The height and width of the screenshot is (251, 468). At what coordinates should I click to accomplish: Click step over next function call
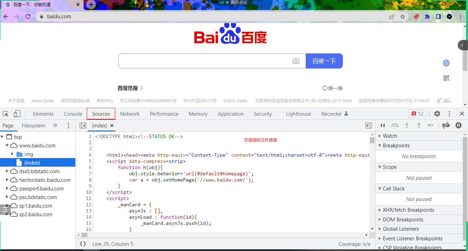[395, 126]
